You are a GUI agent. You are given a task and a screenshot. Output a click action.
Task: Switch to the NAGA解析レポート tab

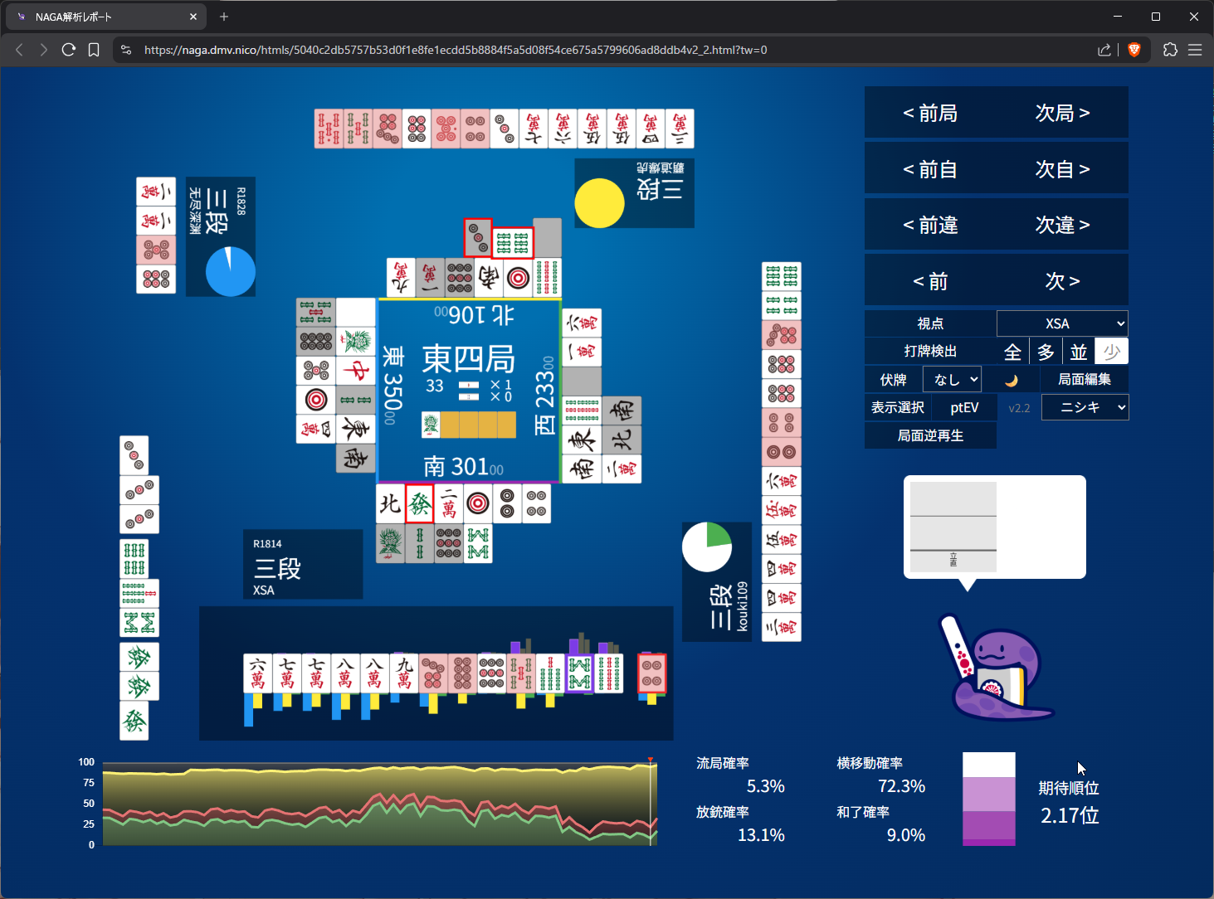coord(100,17)
